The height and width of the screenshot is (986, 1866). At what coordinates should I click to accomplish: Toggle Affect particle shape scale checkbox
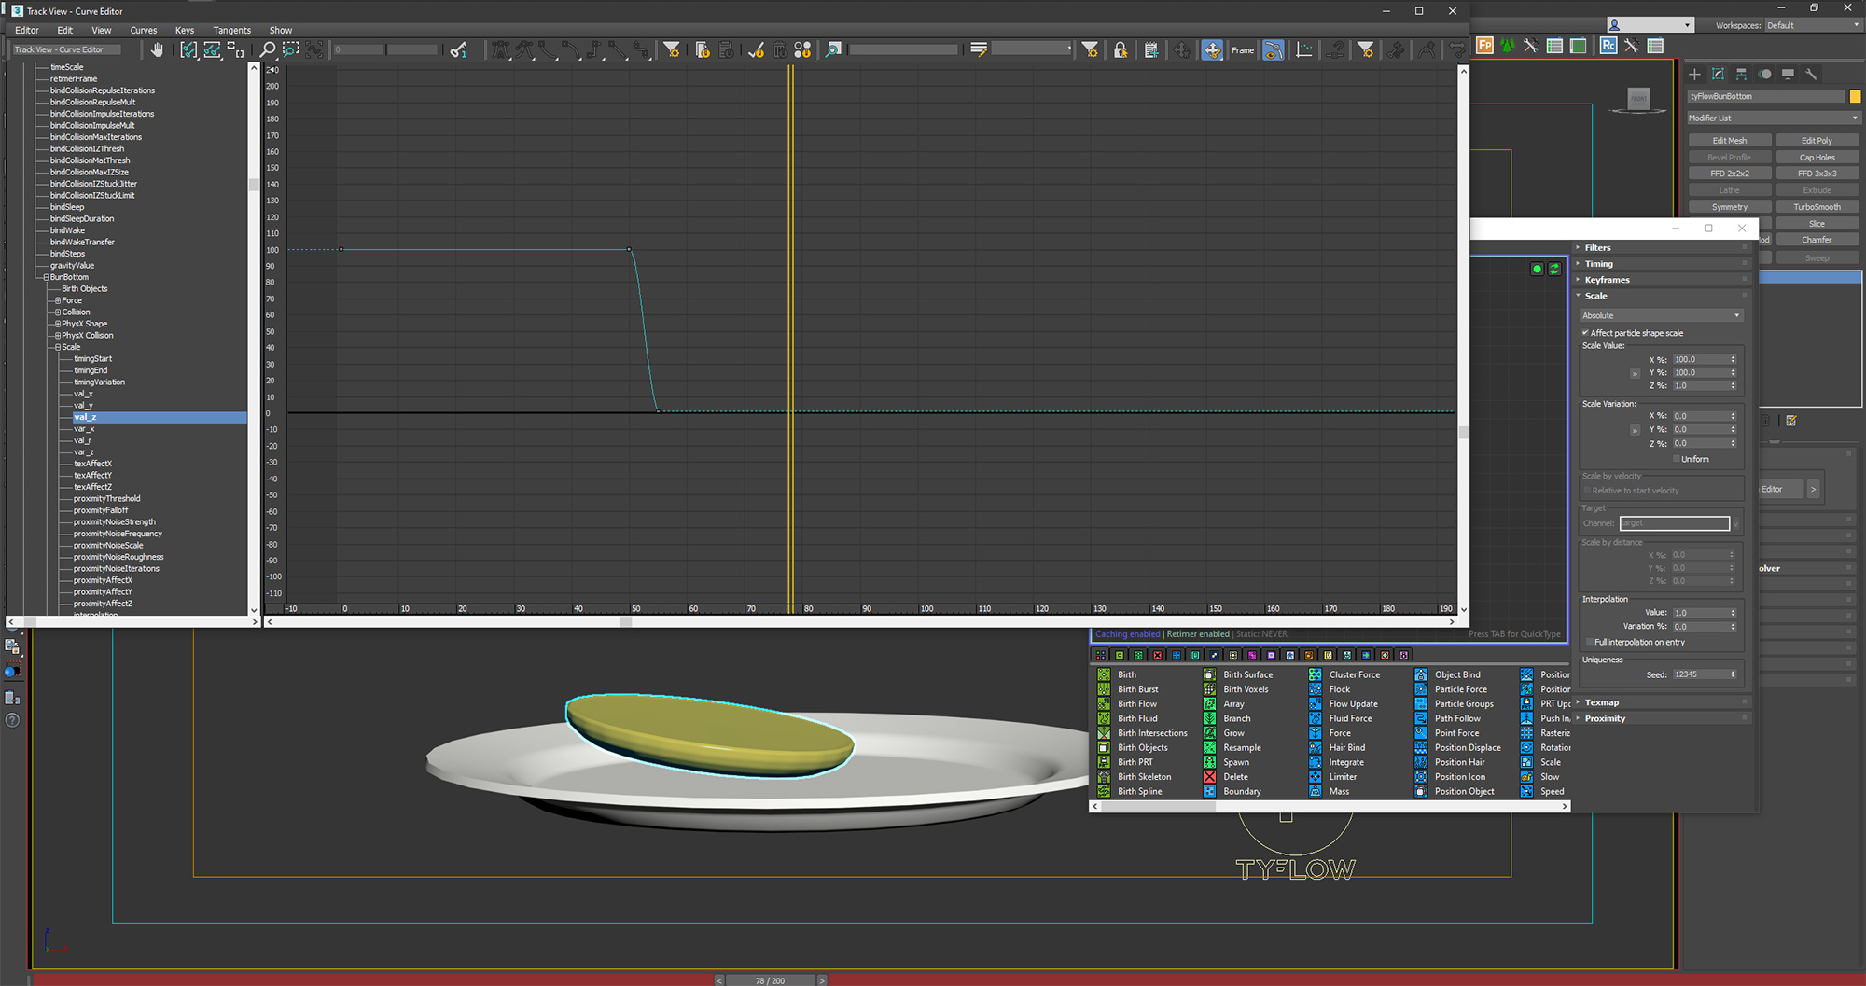(1585, 333)
